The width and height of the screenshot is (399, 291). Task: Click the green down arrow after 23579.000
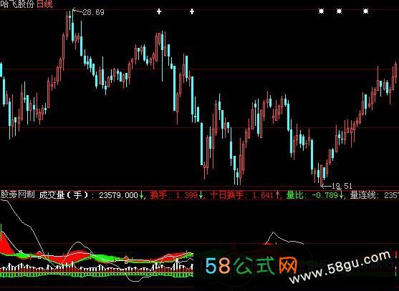click(142, 195)
